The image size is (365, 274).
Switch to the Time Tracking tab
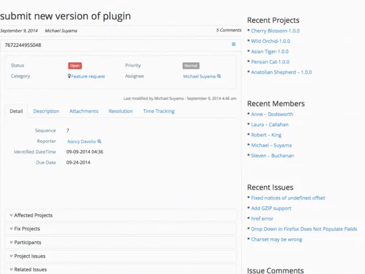(x=159, y=111)
